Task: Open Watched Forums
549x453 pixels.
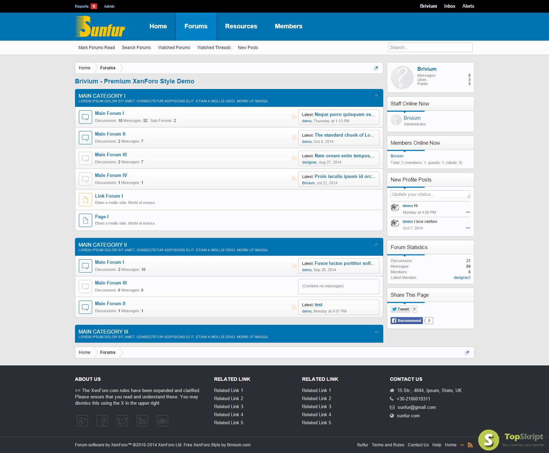Action: 174,48
